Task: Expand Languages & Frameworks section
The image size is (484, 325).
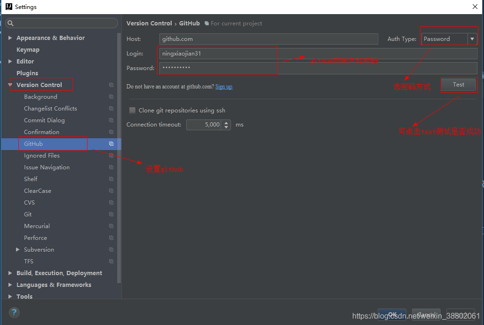Action: click(10, 285)
